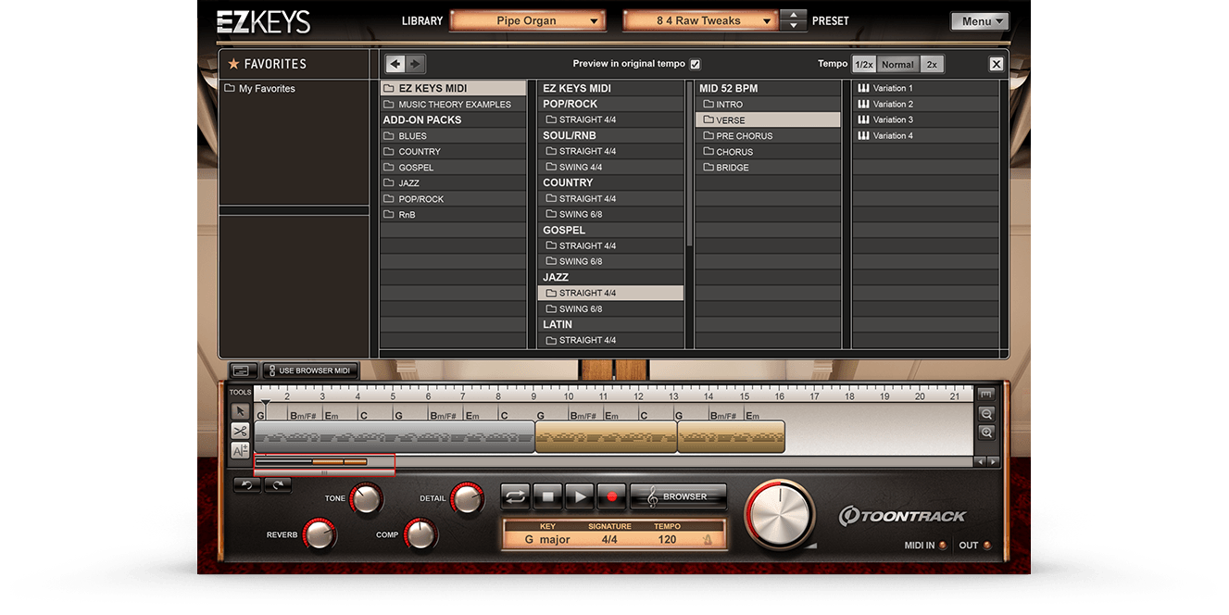
Task: Select Variation 1 MIDI file
Action: click(x=925, y=88)
